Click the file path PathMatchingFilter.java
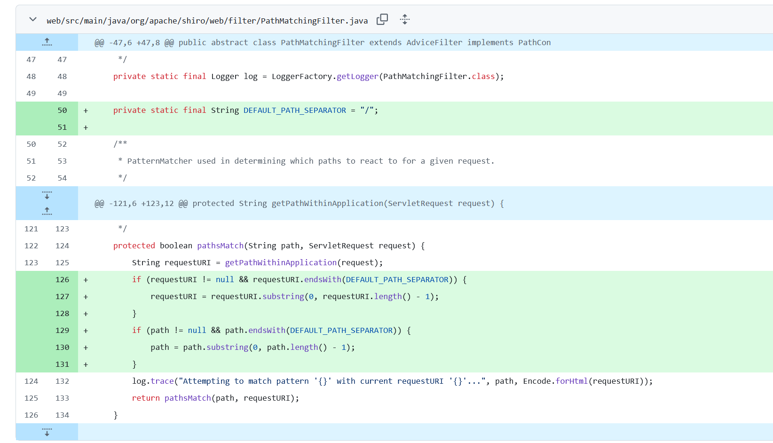773x443 pixels. coord(207,21)
